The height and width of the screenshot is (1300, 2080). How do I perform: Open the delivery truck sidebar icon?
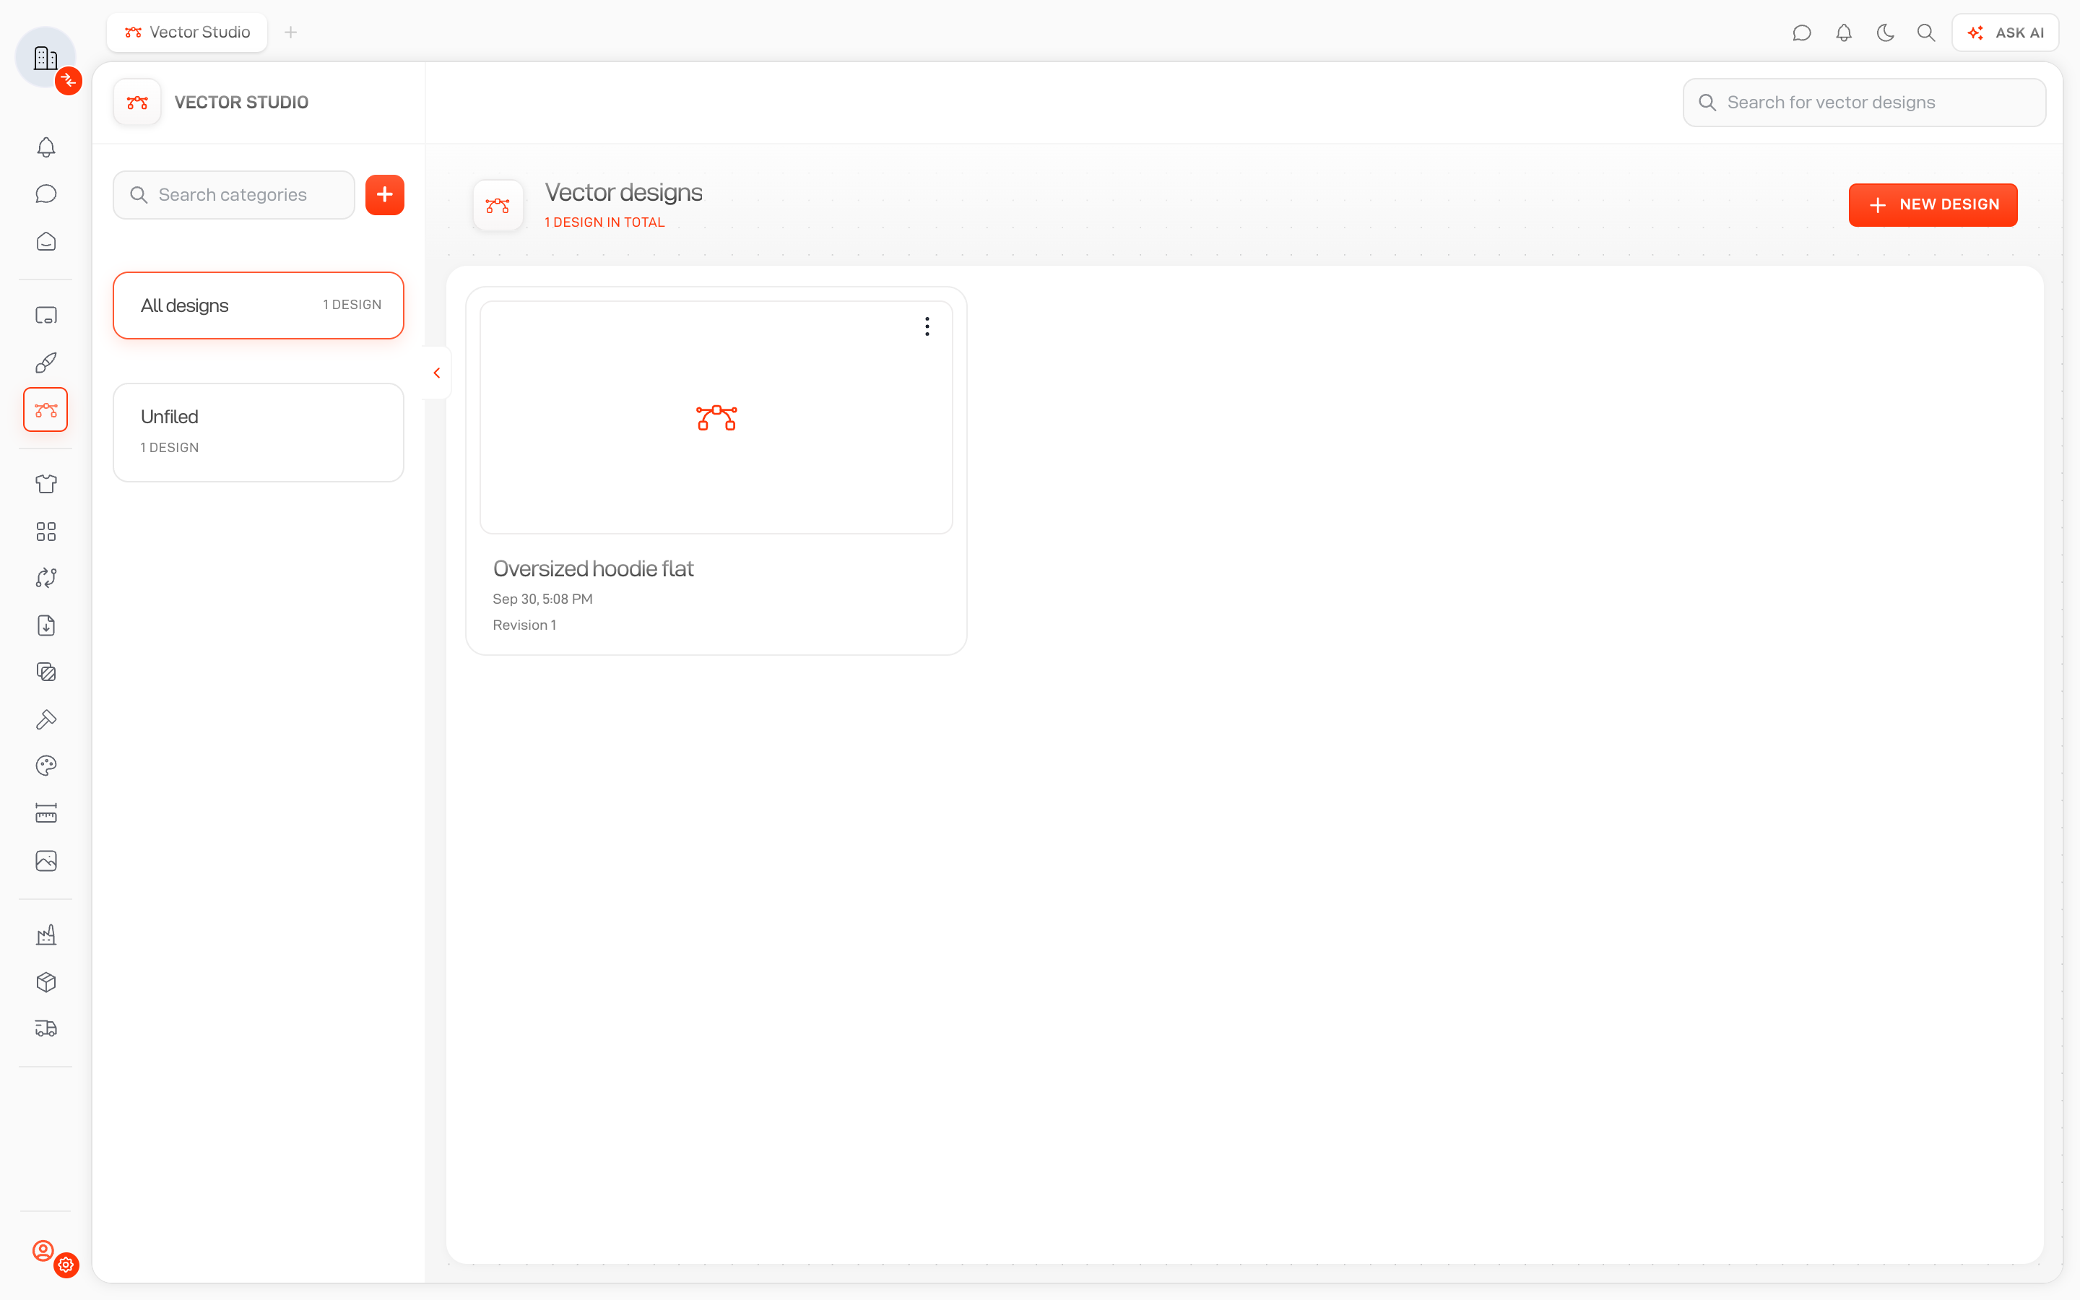click(x=46, y=1028)
